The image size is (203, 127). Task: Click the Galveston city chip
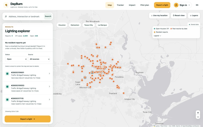click(75, 25)
